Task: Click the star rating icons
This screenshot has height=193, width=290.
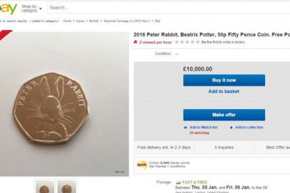Action: click(x=187, y=42)
